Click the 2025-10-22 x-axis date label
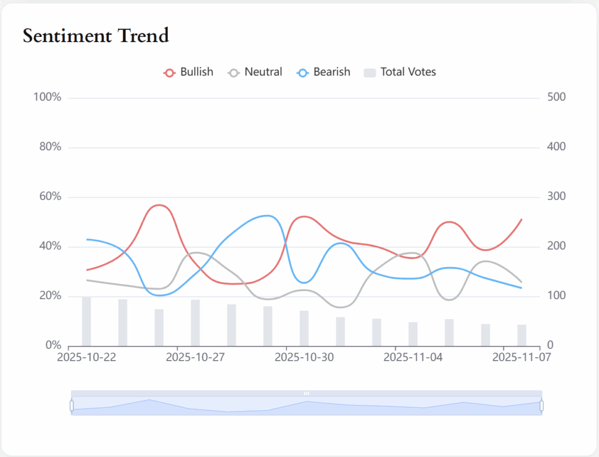 tap(87, 357)
